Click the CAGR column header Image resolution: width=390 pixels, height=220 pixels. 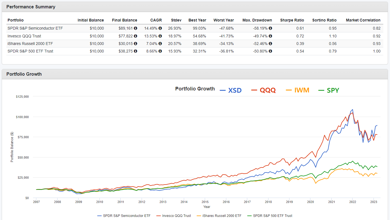tap(156, 20)
